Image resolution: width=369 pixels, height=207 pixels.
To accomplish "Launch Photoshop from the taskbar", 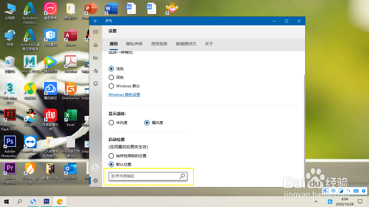I will point(46,201).
